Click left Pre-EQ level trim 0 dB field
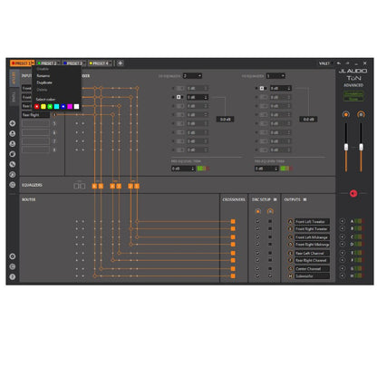 [x=183, y=169]
